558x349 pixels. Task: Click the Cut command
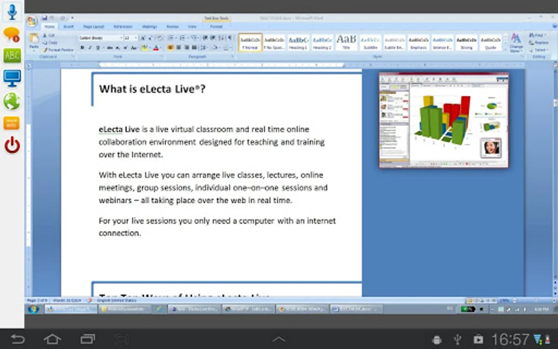(x=49, y=35)
